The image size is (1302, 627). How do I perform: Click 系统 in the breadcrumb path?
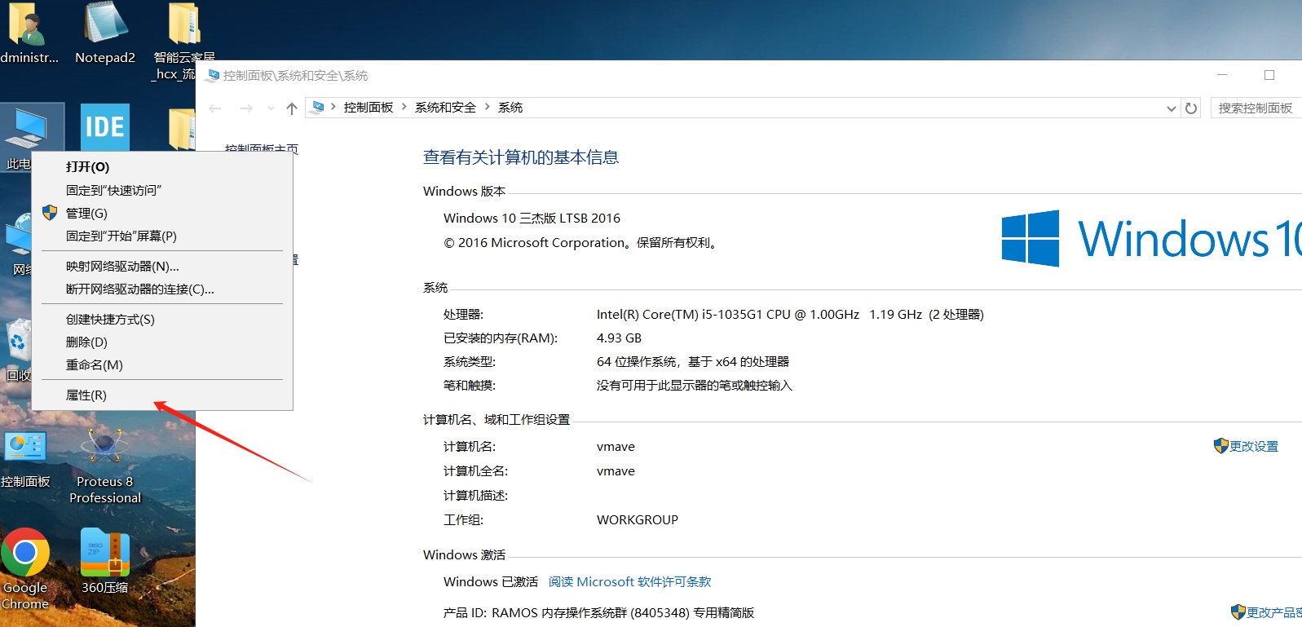(510, 107)
